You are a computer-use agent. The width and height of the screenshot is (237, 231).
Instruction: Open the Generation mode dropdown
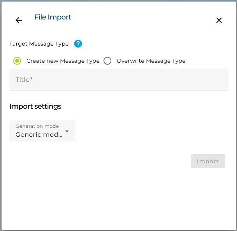pyautogui.click(x=42, y=131)
